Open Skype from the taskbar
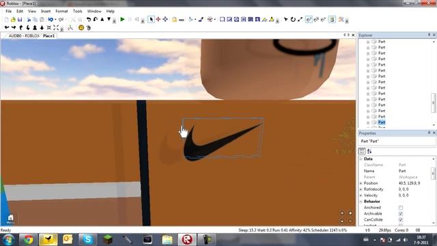437x246 pixels. click(x=87, y=240)
